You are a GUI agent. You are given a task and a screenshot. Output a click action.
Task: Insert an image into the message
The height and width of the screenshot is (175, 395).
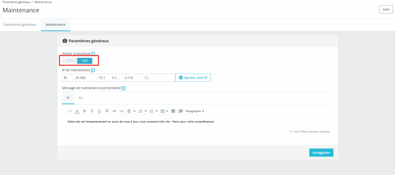(173, 111)
